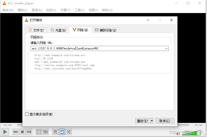Skip to the previous media track
The image size is (207, 137).
point(16,132)
